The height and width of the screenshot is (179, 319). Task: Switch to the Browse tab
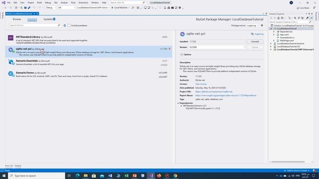click(17, 19)
